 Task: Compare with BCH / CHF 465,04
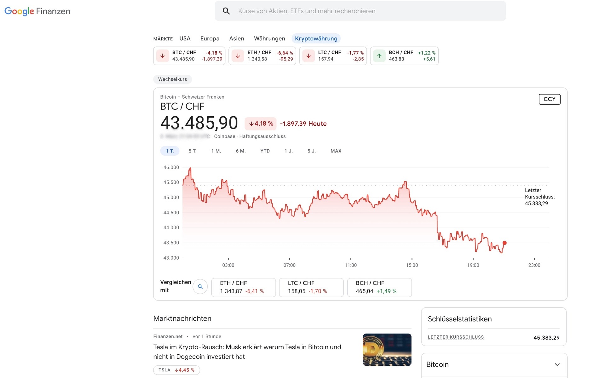(379, 287)
